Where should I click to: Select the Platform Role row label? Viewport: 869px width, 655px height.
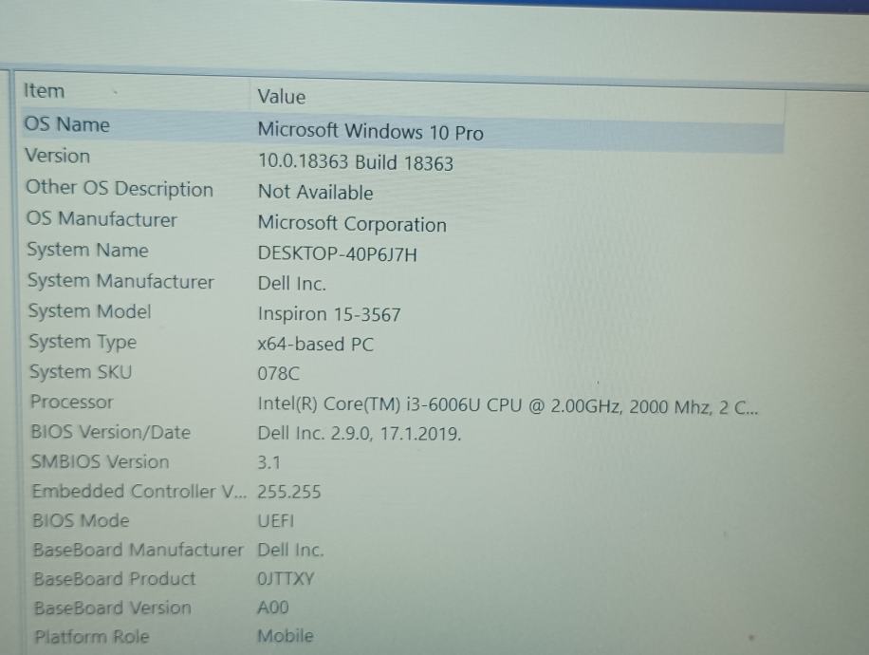91,636
